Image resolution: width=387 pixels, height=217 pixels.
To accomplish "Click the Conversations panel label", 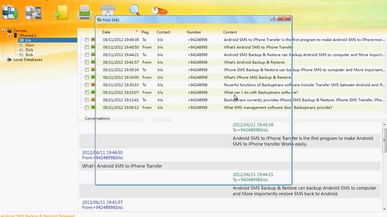I will [97, 118].
